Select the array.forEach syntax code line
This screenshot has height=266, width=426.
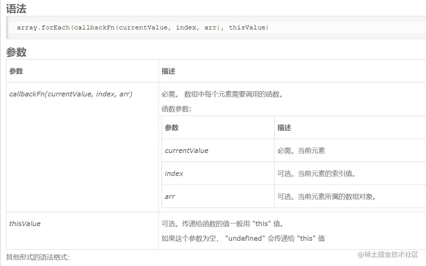click(143, 28)
